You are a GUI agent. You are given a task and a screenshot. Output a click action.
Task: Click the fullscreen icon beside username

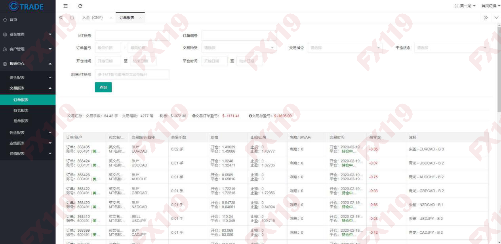tap(457, 6)
